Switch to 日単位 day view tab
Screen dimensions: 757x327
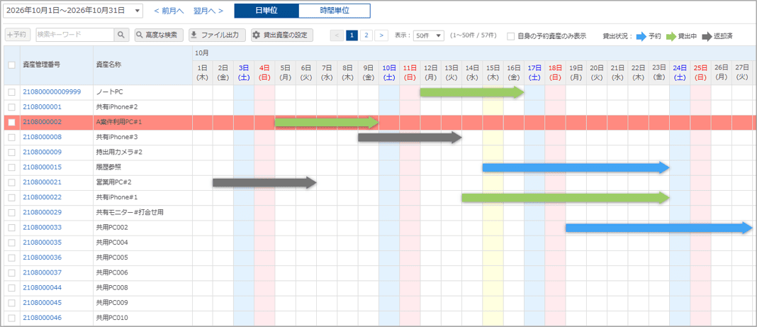[267, 10]
